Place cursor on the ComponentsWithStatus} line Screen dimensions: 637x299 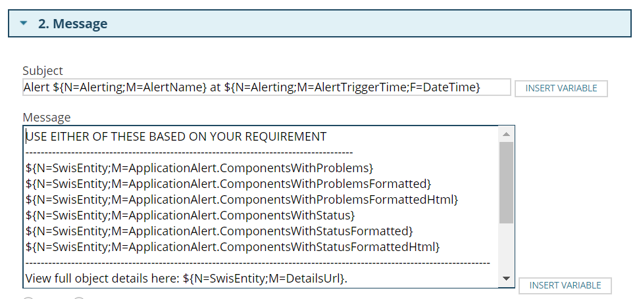coord(190,215)
